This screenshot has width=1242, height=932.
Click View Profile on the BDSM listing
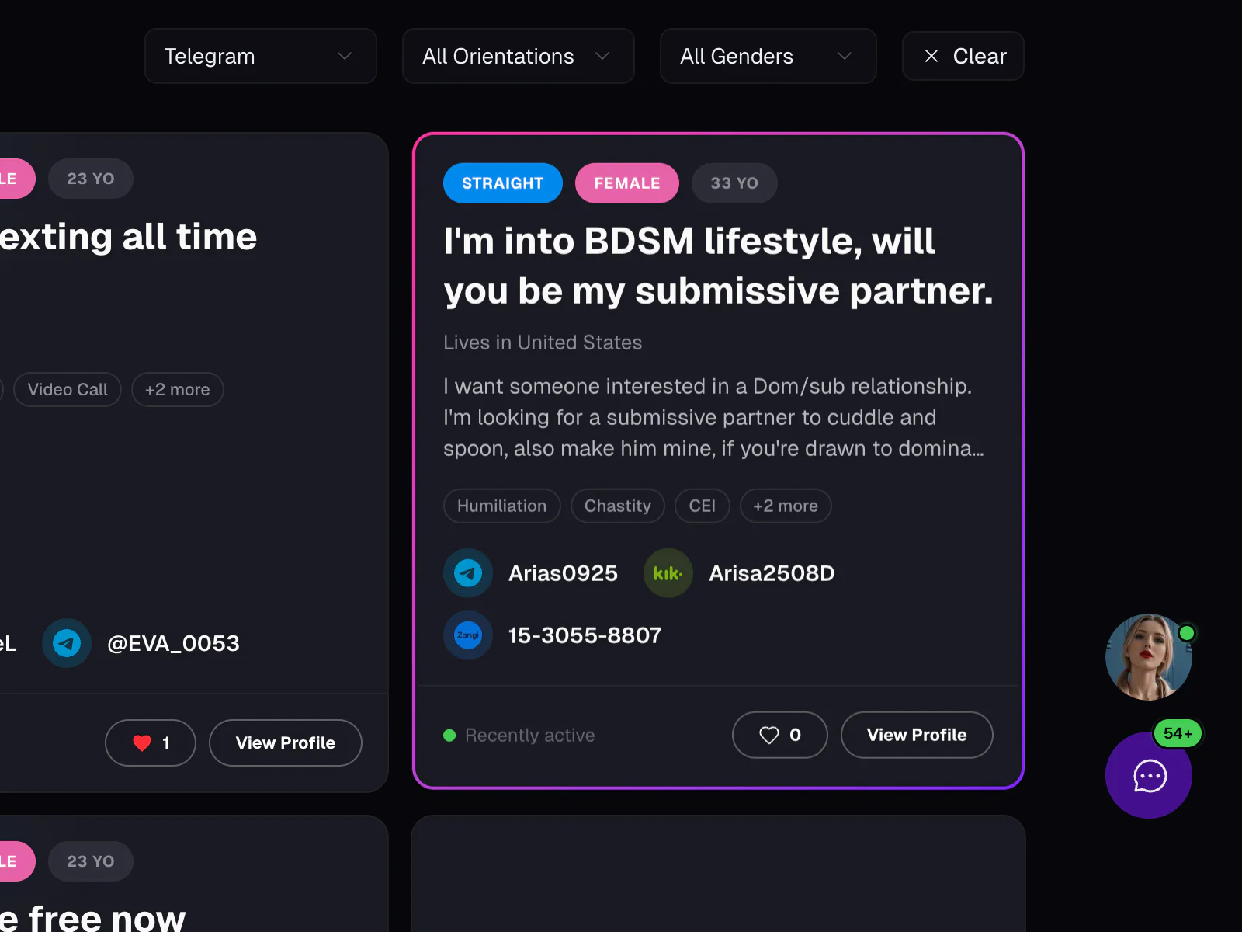tap(917, 735)
